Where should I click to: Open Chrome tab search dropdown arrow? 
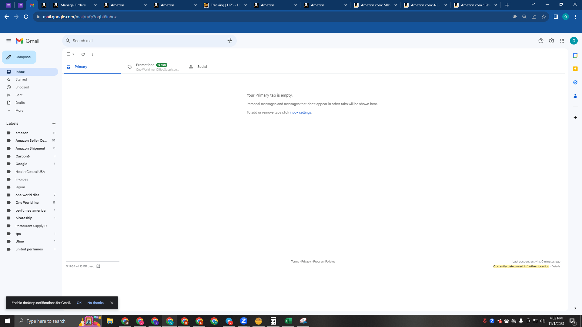(x=533, y=5)
